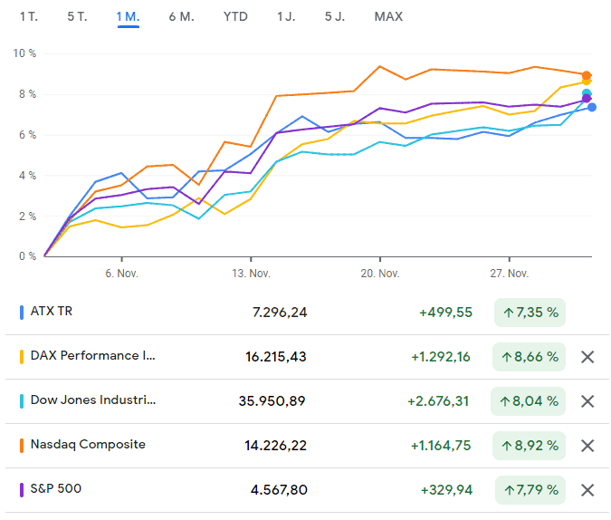Click the orange Nasdaq color marker
This screenshot has width=611, height=520.
click(22, 446)
